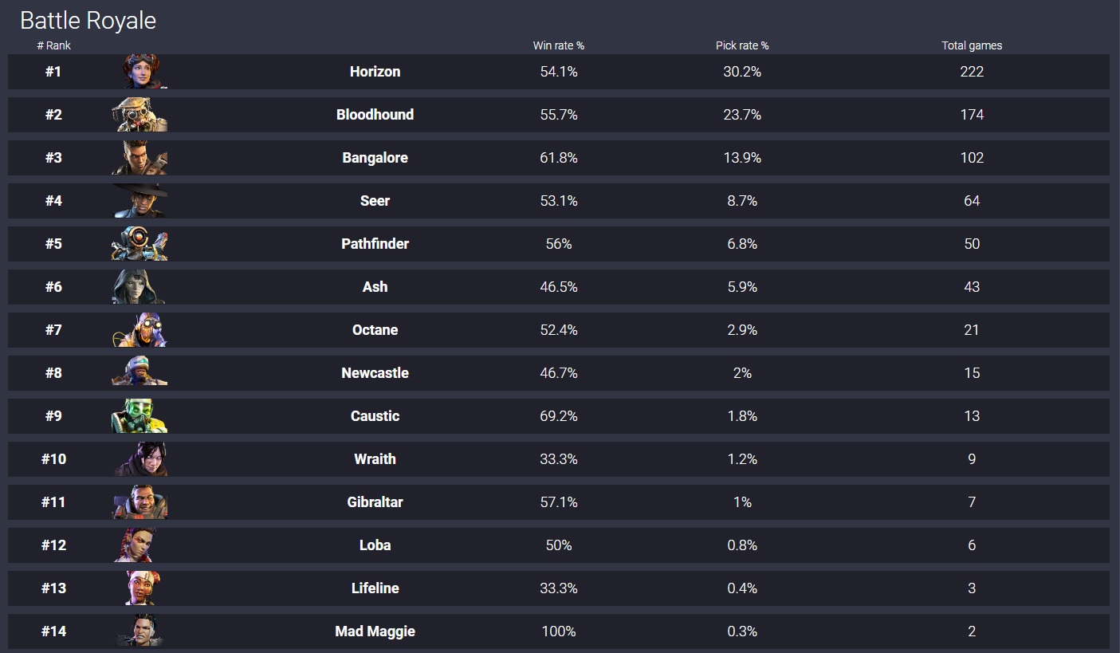
Task: Select the Mad Maggie portrait
Action: click(x=140, y=631)
